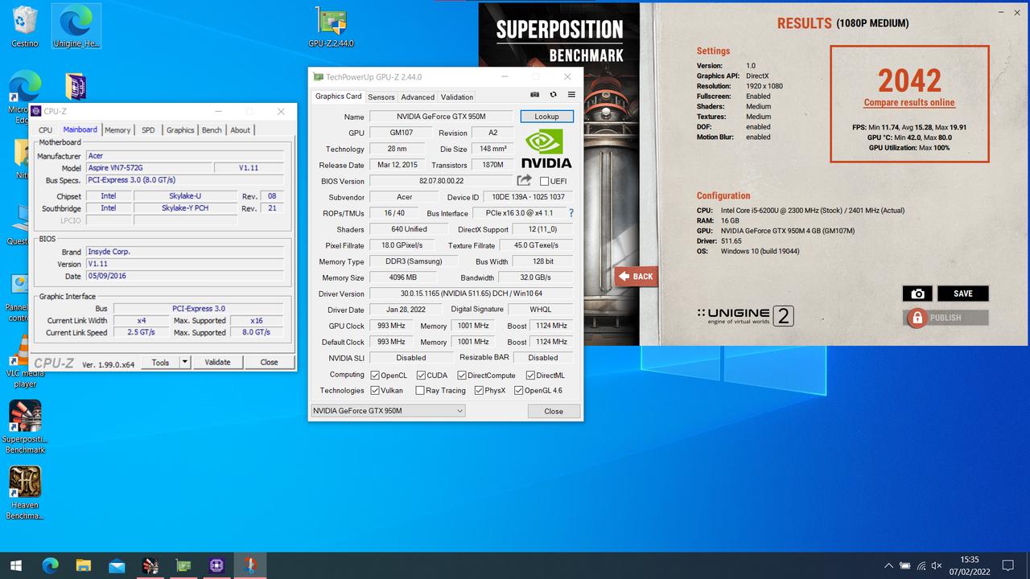The image size is (1030, 579).
Task: Open the Superposition Benchmark desktop shortcut
Action: pyautogui.click(x=25, y=427)
